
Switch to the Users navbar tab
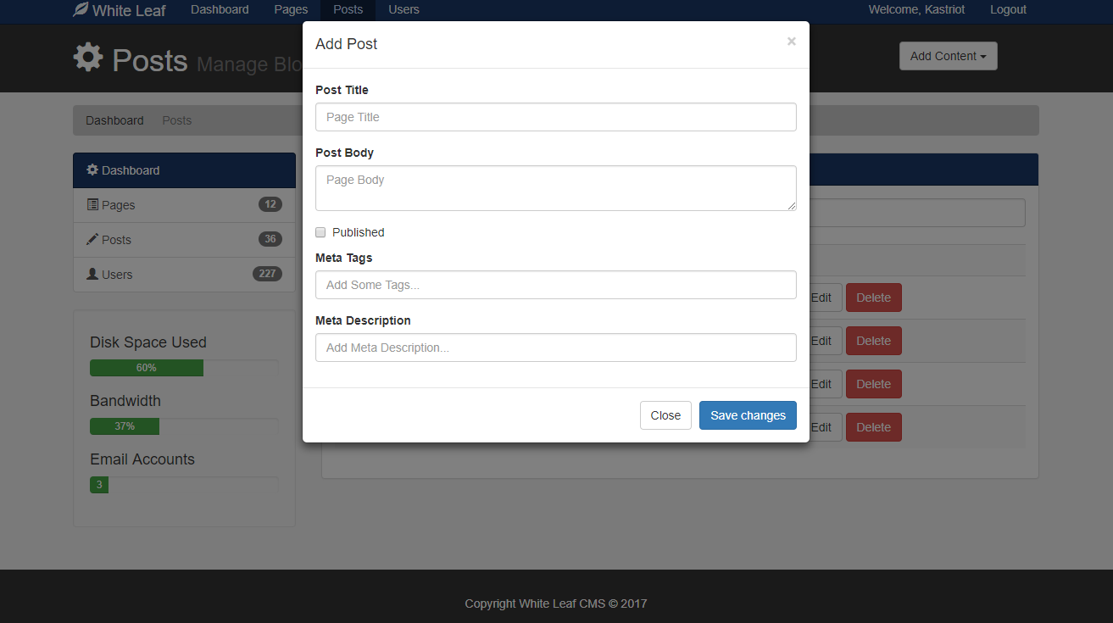click(x=403, y=9)
